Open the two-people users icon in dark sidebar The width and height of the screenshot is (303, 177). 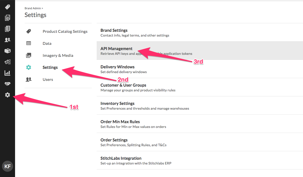[x=8, y=40]
